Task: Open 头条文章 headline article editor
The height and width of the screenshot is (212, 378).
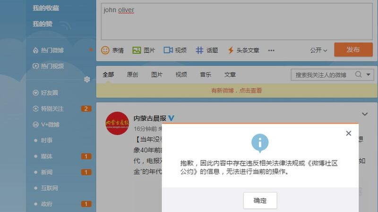Action: (x=243, y=50)
